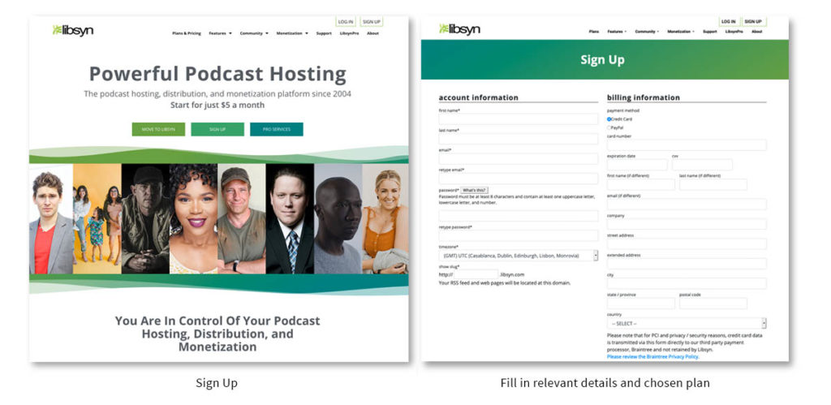Viewport: 831px width, 405px height.
Task: Click top SIGN UP button on home page
Action: tap(372, 22)
